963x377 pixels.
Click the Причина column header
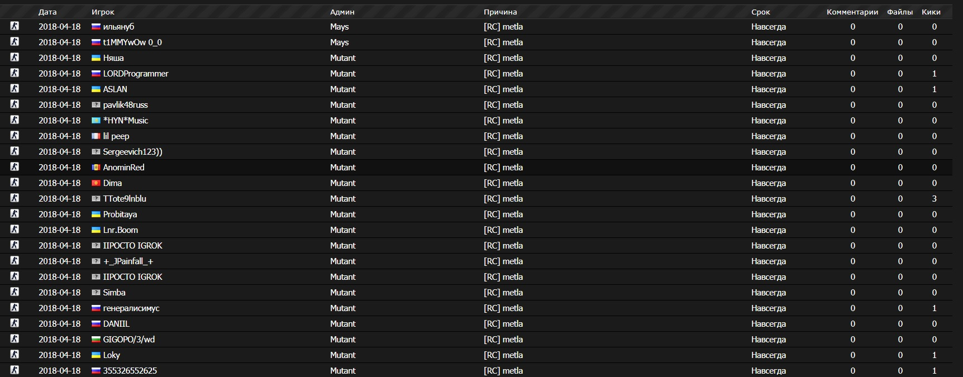click(500, 12)
